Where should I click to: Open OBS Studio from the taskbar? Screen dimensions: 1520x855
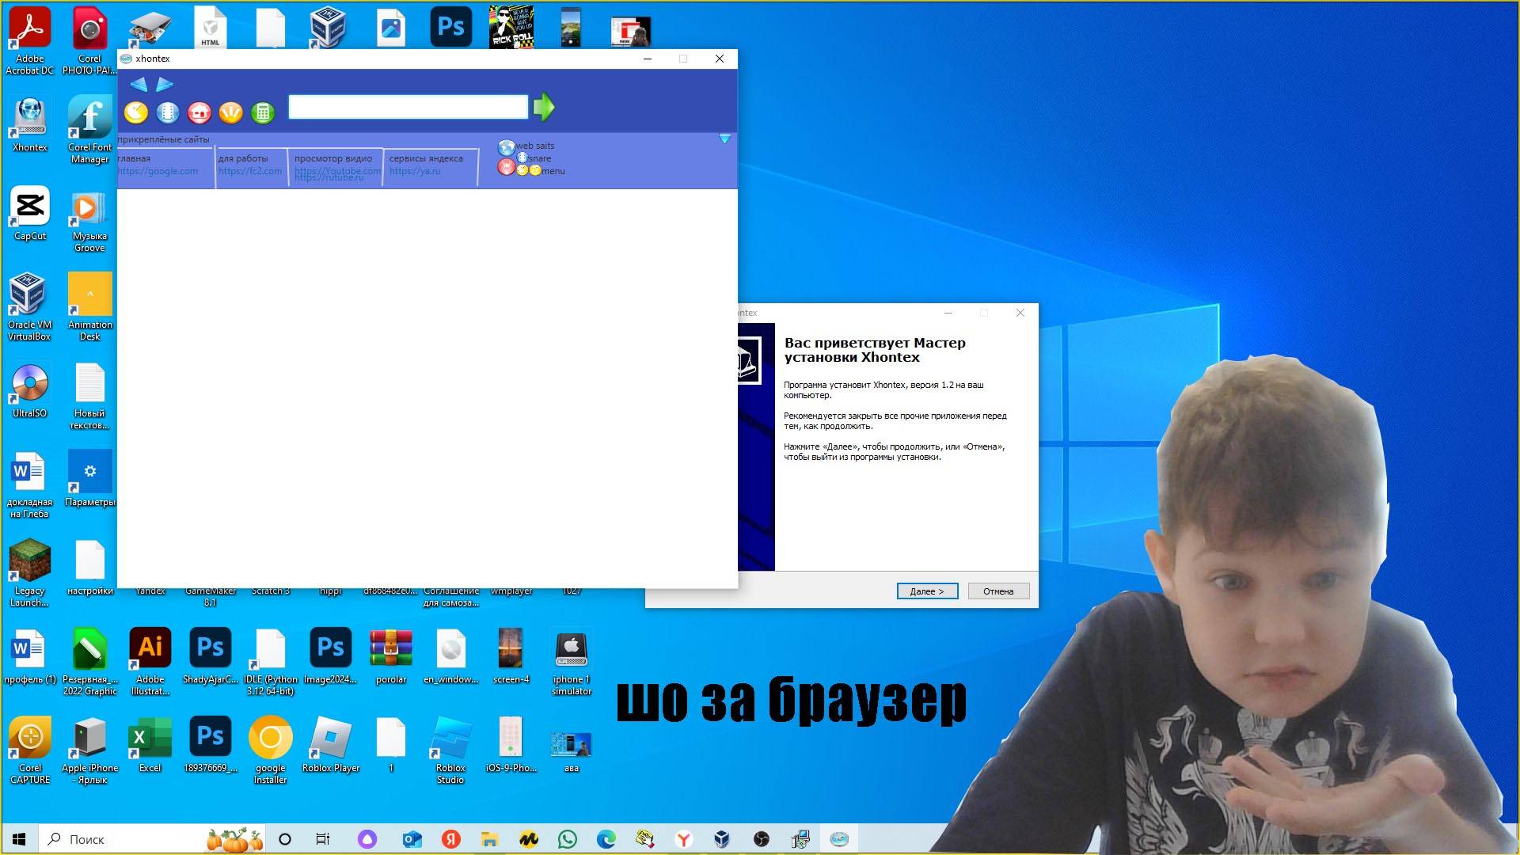point(762,839)
